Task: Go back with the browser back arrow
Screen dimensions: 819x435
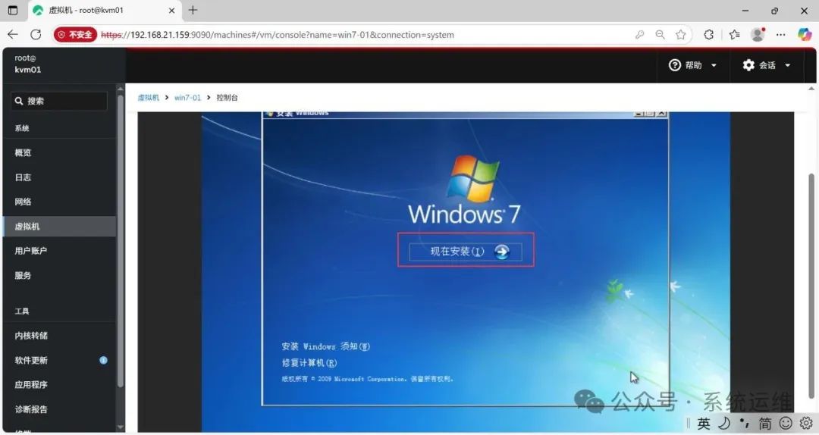Action: tap(12, 35)
